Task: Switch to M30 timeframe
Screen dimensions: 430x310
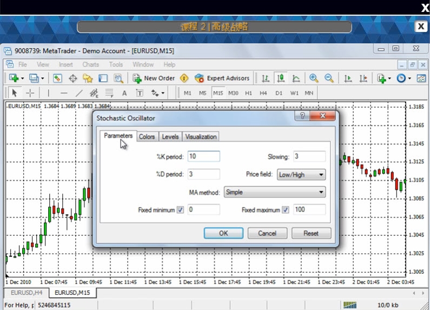Action: tap(233, 93)
